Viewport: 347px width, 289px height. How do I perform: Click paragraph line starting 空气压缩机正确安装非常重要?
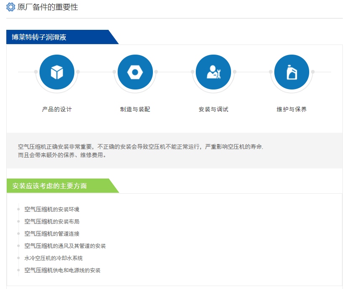(141, 147)
